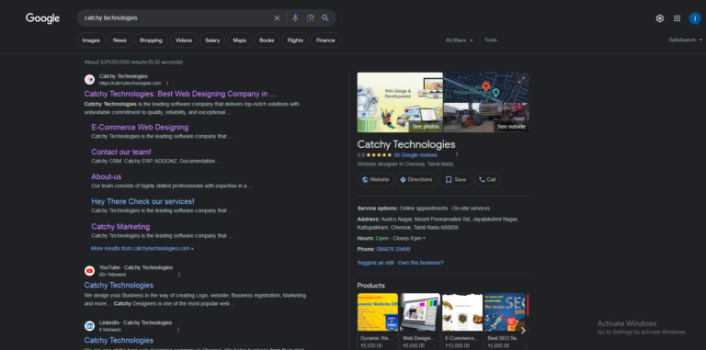Select the Salary filter chip

click(x=212, y=40)
